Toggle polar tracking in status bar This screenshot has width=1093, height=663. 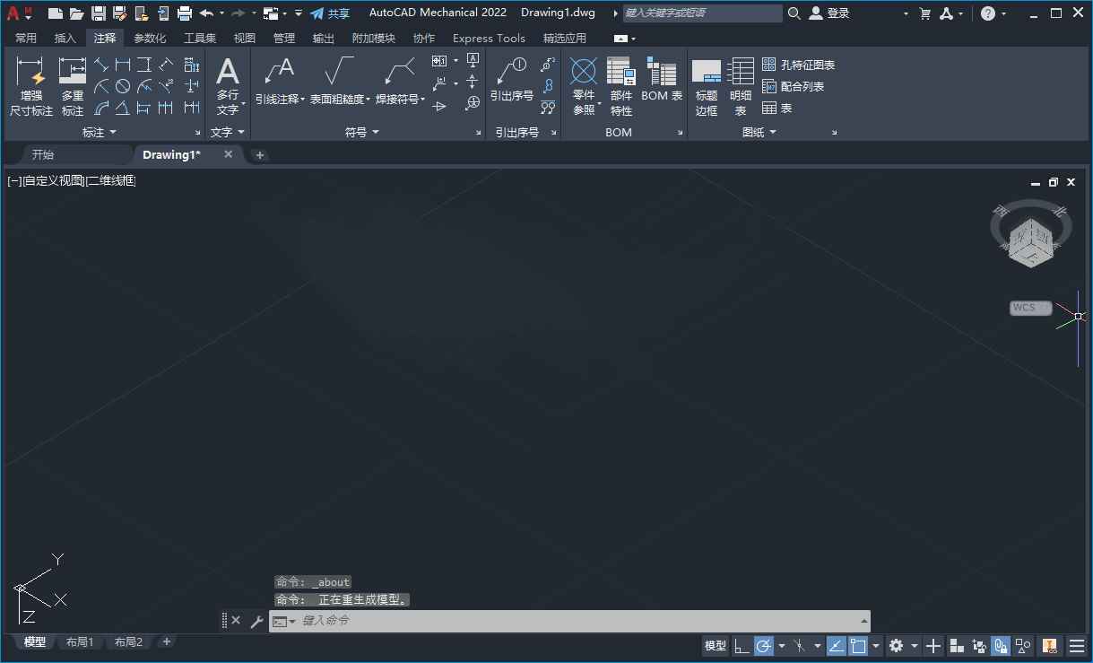[x=764, y=646]
